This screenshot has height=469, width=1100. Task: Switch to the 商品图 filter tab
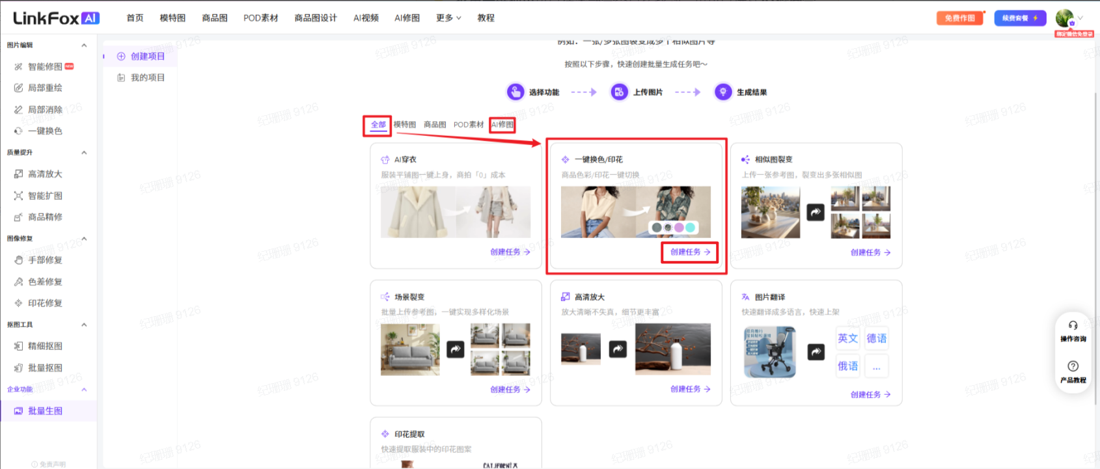[x=435, y=124]
